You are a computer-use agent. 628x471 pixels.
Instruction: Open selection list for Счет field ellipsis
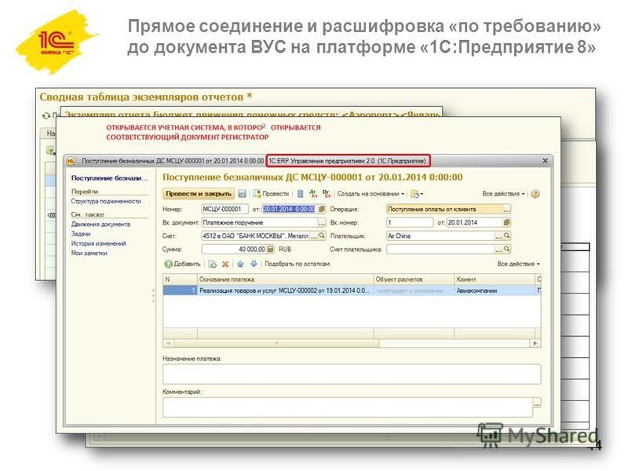pyautogui.click(x=314, y=236)
